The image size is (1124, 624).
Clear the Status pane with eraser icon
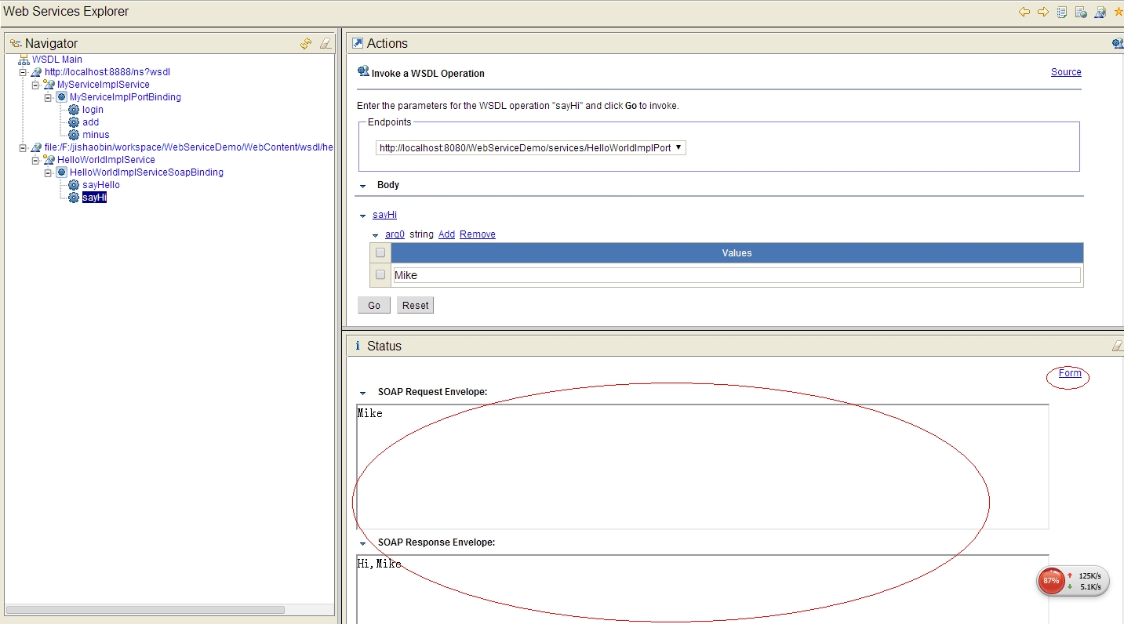[x=1118, y=346]
